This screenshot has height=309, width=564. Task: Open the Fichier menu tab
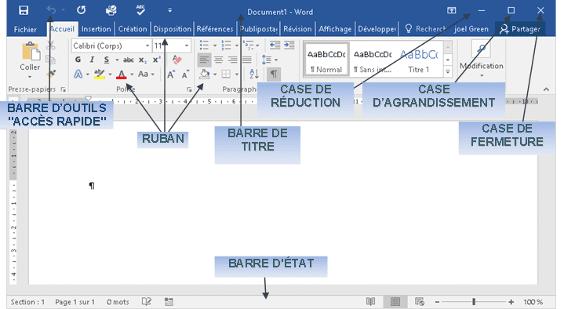(25, 30)
